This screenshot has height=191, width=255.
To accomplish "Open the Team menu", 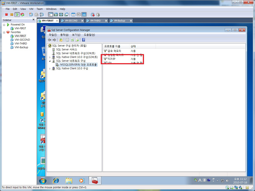I will [40, 9].
